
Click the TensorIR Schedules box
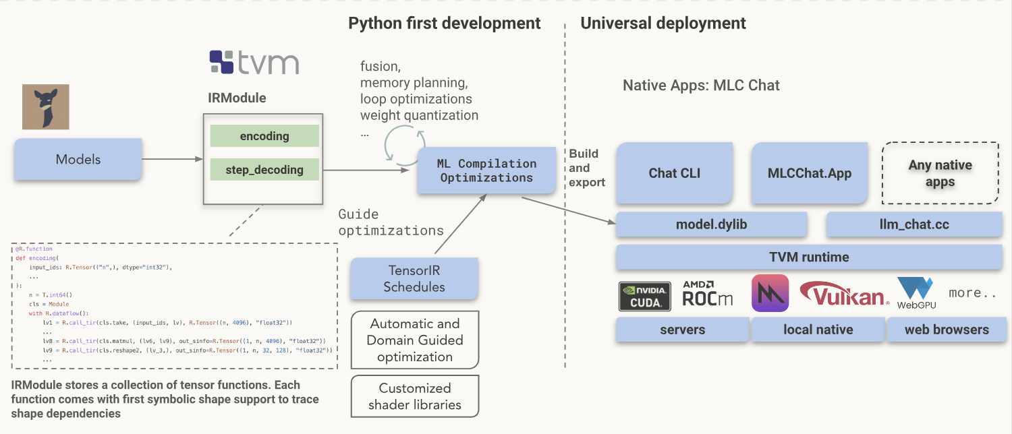[414, 279]
